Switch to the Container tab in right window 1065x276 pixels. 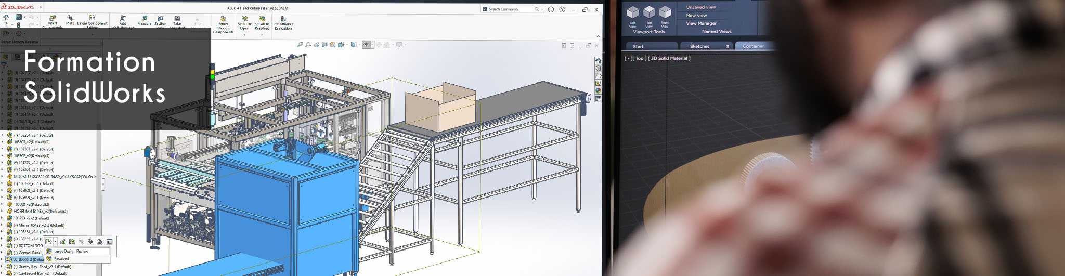[x=754, y=46]
